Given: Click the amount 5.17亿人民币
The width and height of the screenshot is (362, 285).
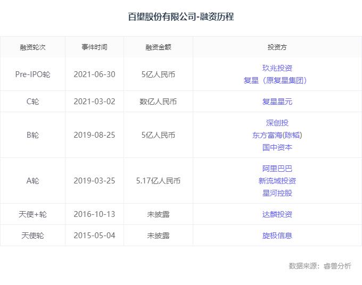Looking at the screenshot, I should click(159, 181).
